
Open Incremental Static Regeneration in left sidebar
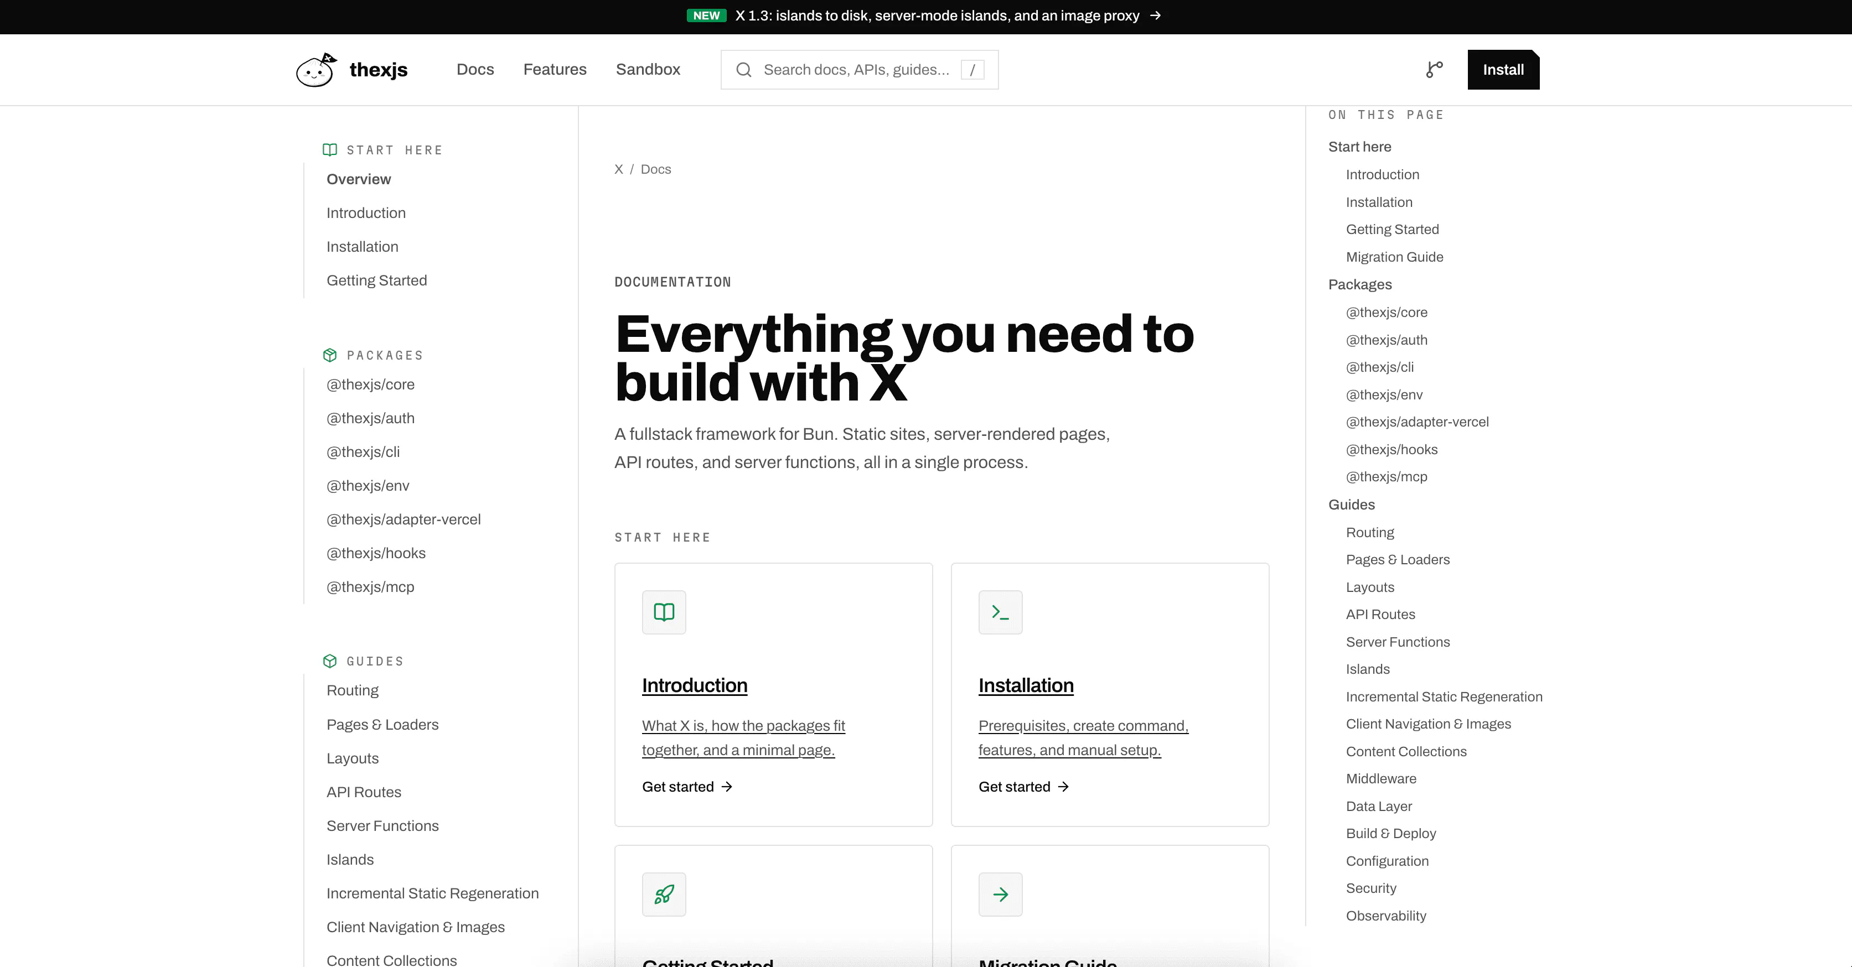tap(433, 894)
